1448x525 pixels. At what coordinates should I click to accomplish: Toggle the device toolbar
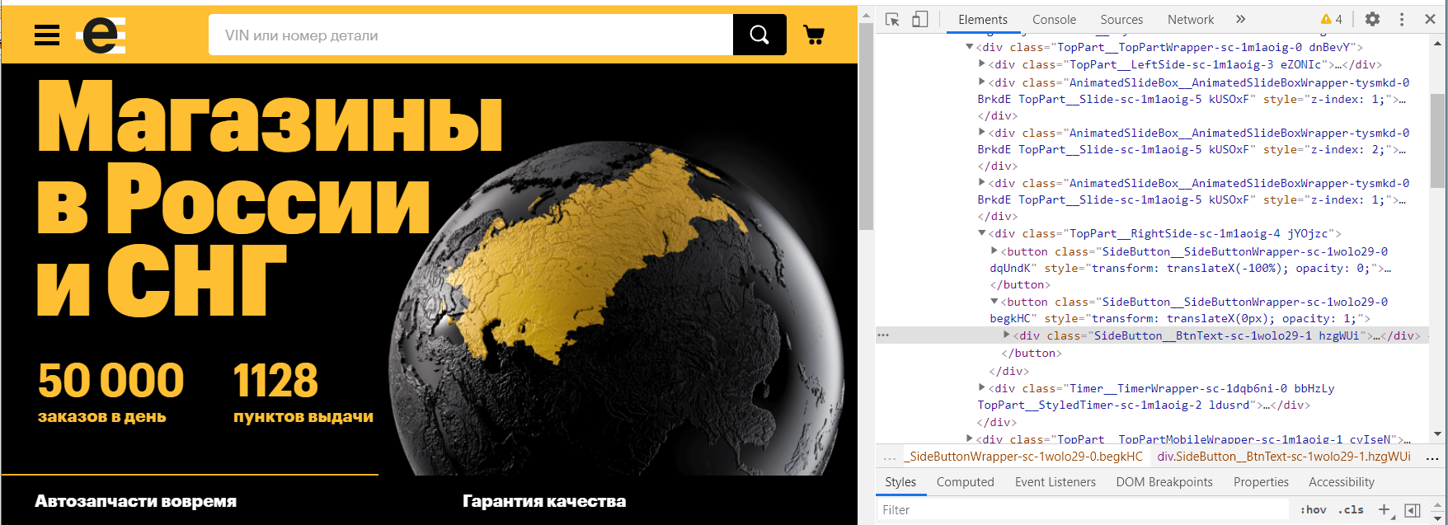[x=920, y=19]
